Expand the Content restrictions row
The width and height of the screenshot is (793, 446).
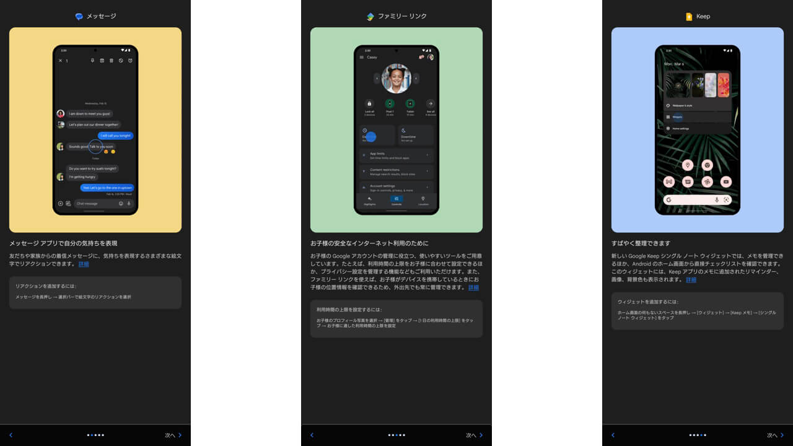396,171
